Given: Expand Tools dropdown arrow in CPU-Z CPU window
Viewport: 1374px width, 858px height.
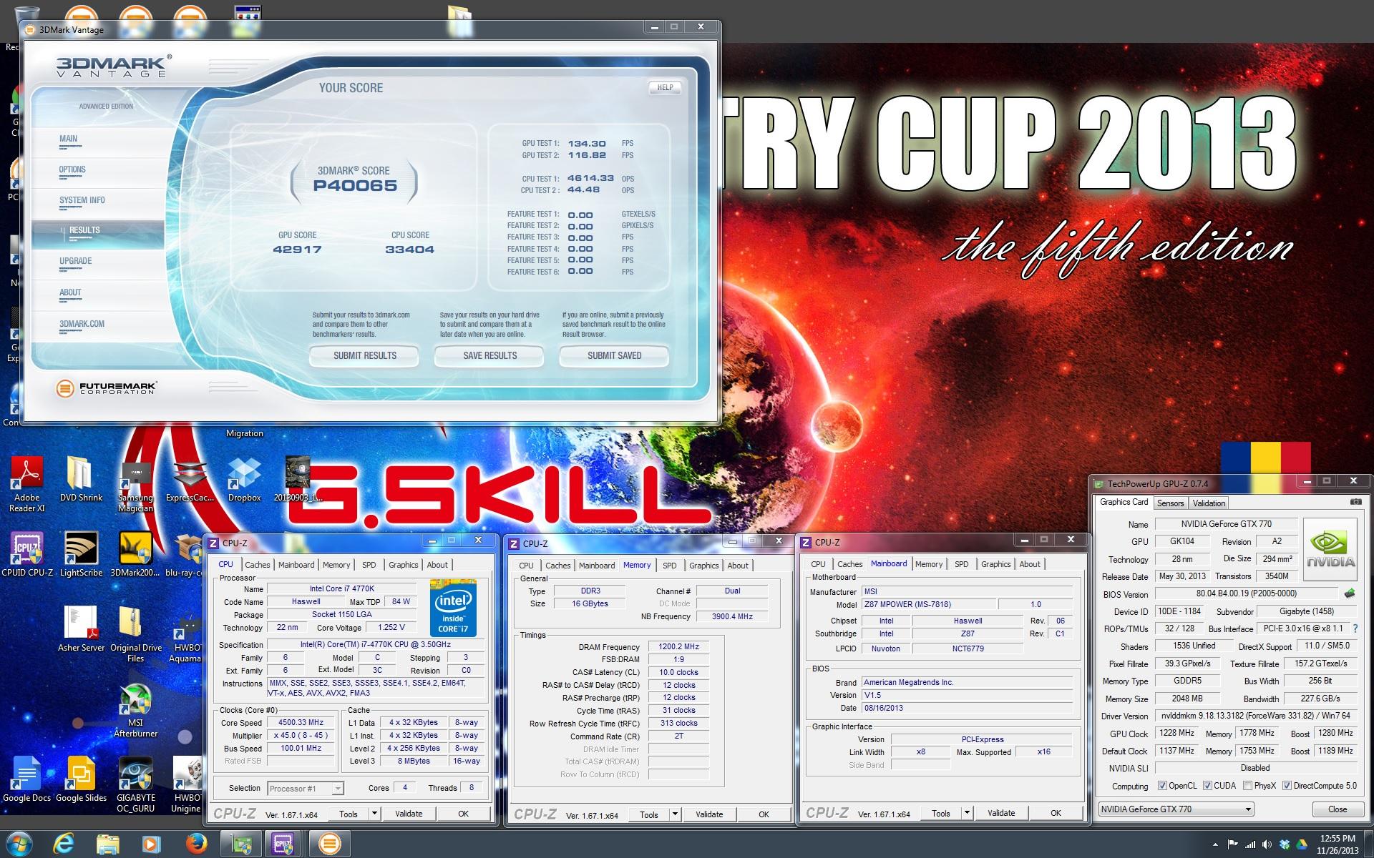Looking at the screenshot, I should (x=374, y=814).
